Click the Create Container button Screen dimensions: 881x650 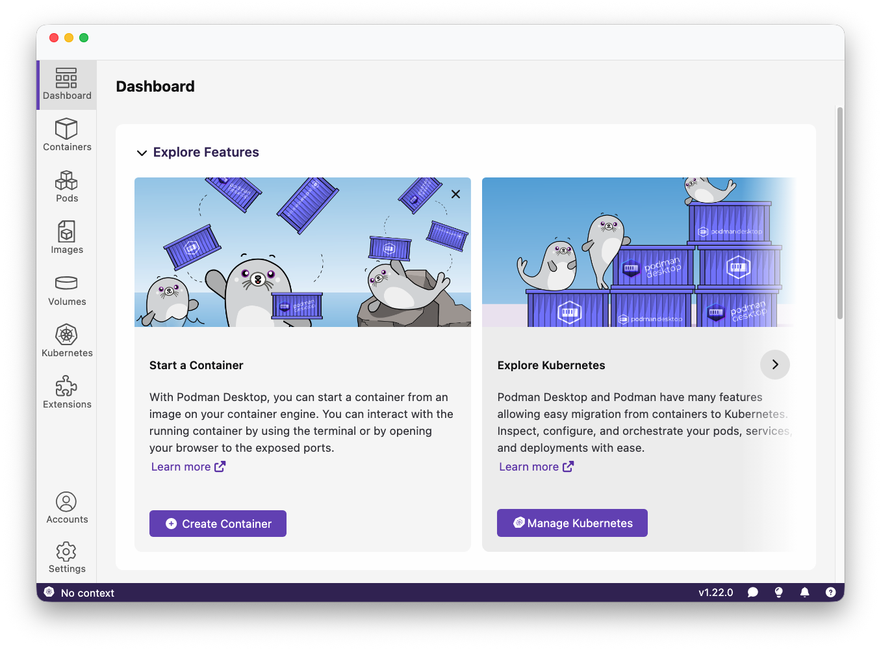coord(218,523)
